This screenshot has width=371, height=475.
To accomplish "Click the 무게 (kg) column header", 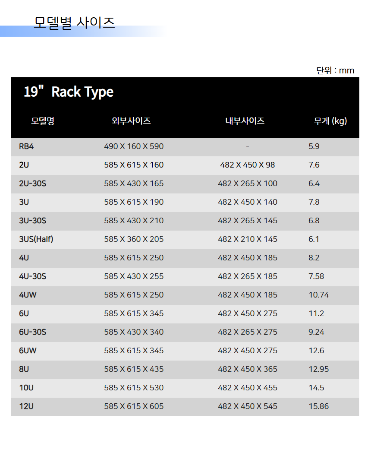I will (330, 121).
